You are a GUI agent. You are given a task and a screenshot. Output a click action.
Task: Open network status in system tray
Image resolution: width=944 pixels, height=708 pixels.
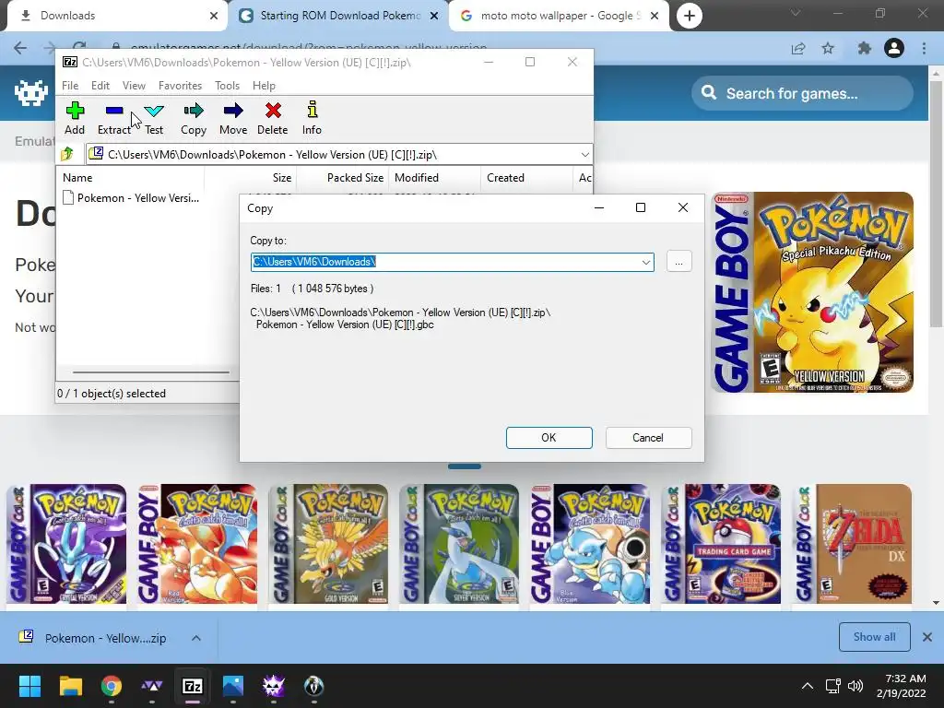(832, 686)
